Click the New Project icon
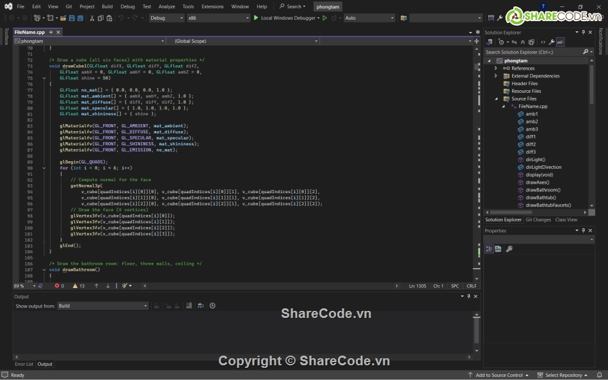This screenshot has height=380, width=608. click(37, 18)
